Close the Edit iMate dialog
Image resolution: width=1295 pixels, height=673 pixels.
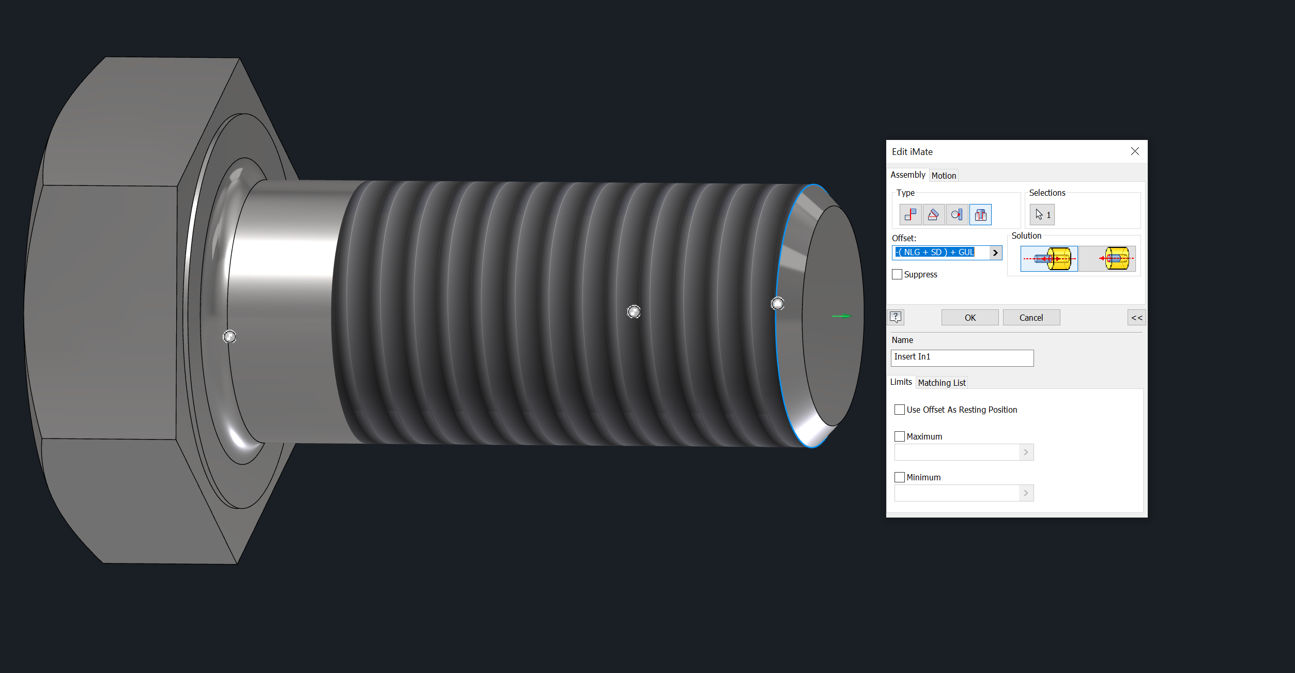[1135, 151]
